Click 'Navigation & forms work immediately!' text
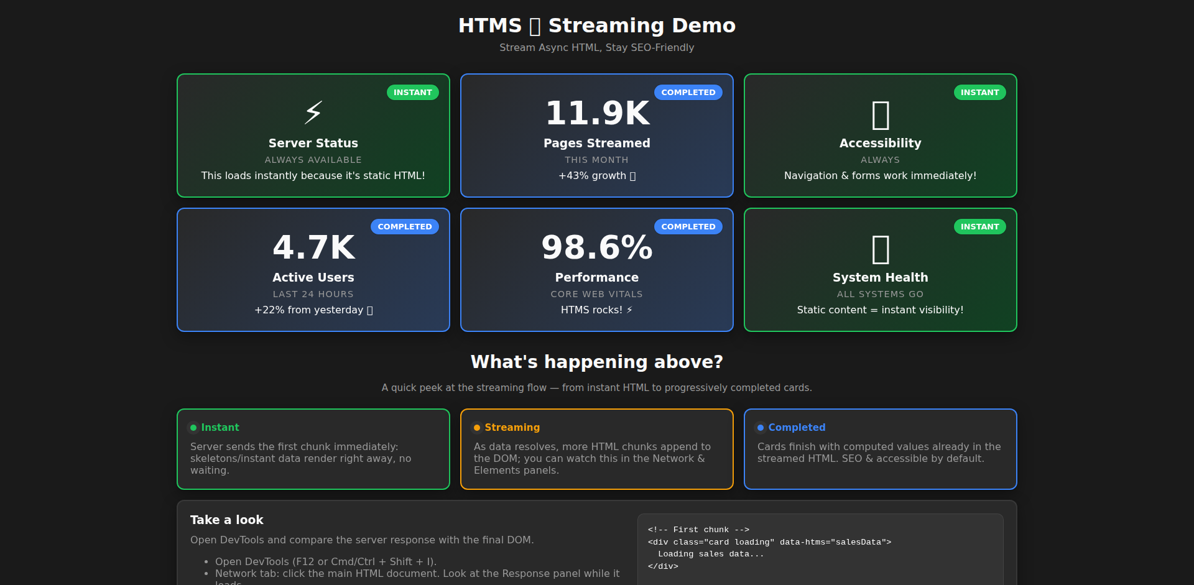This screenshot has width=1194, height=585. pos(881,176)
